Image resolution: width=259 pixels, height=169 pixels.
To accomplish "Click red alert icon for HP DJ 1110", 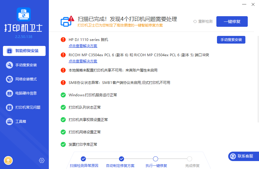I will click(x=63, y=39).
